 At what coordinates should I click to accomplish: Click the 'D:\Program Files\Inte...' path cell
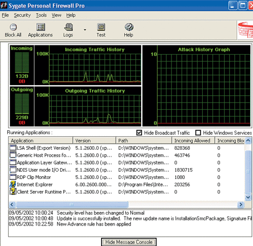pos(143,184)
